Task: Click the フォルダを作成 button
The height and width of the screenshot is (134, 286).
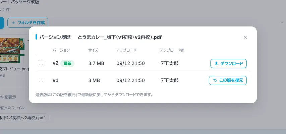Action: [28, 23]
